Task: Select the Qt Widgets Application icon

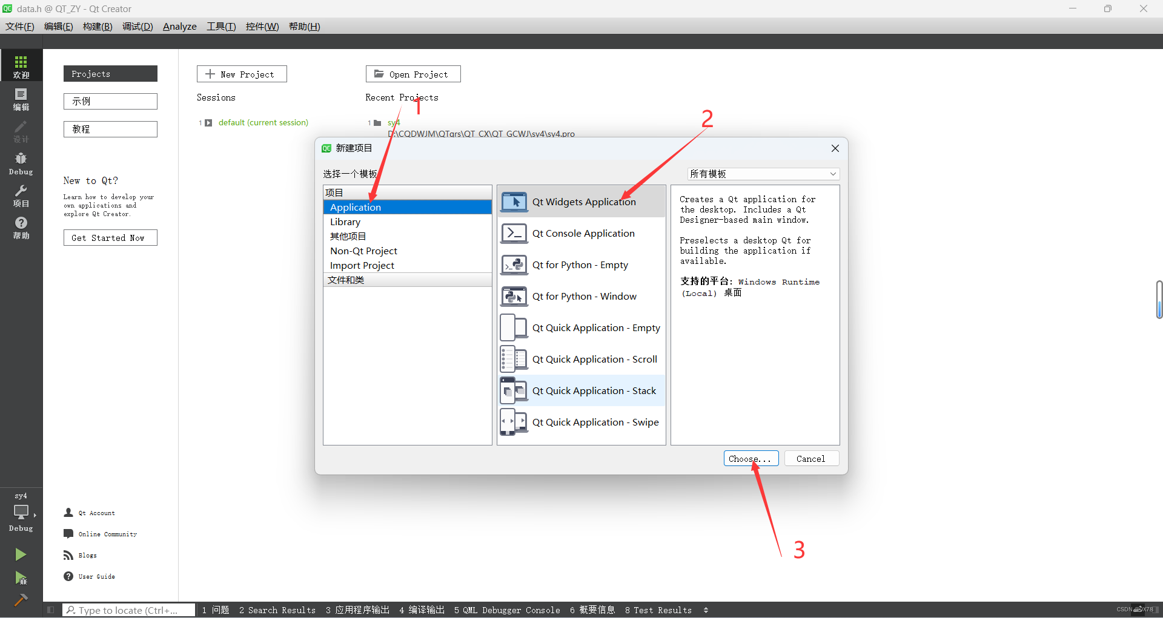Action: (x=514, y=202)
